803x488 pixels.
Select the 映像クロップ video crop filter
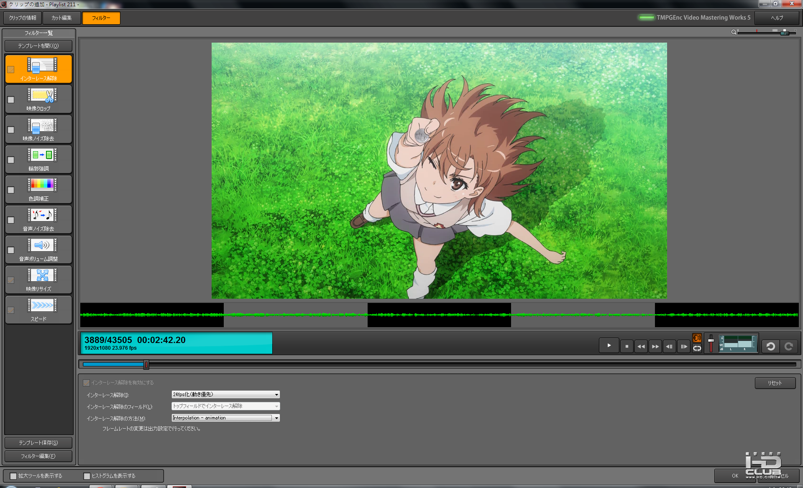(38, 99)
